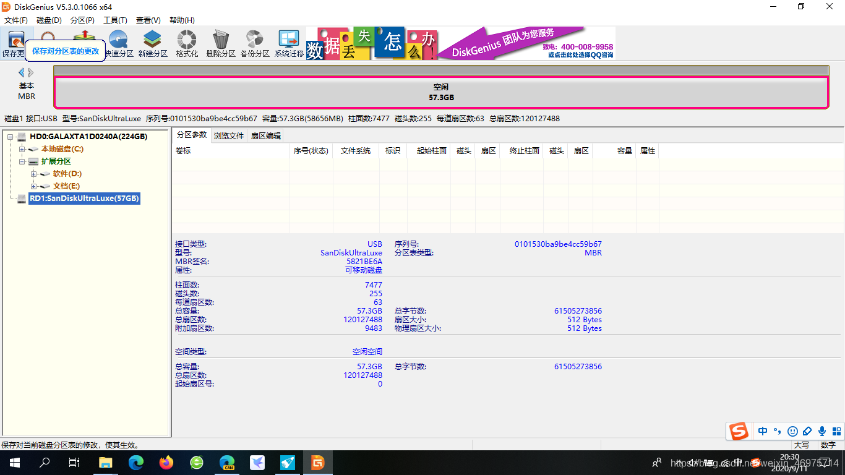The width and height of the screenshot is (845, 475).
Task: Open File Explorer from taskbar
Action: click(106, 463)
